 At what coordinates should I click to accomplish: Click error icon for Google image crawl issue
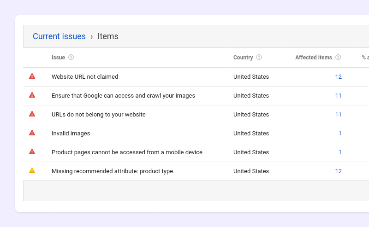[32, 95]
